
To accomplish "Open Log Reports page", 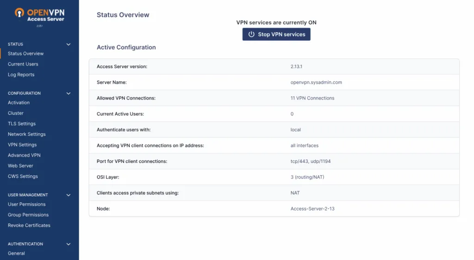I will (x=21, y=74).
